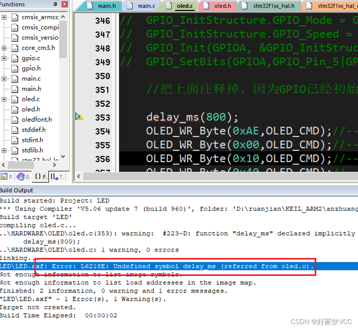Image resolution: width=358 pixels, height=329 pixels.
Task: Open the oled.h editor tab
Action: (x=218, y=6)
